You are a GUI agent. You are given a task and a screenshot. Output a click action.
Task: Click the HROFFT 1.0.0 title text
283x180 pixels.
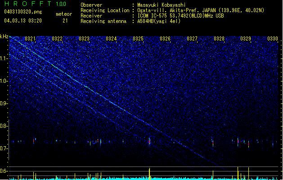(x=35, y=4)
